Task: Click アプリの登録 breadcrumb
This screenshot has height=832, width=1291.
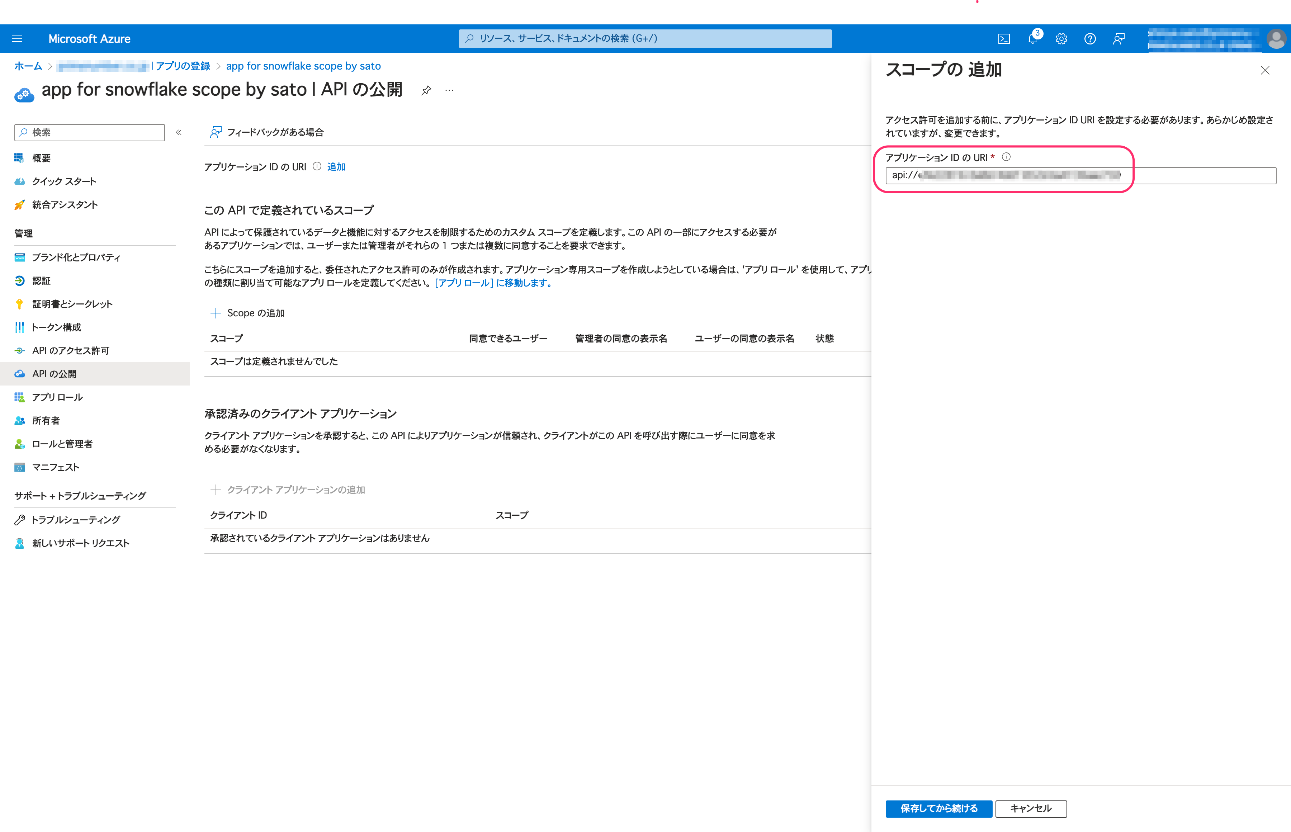Action: tap(183, 66)
